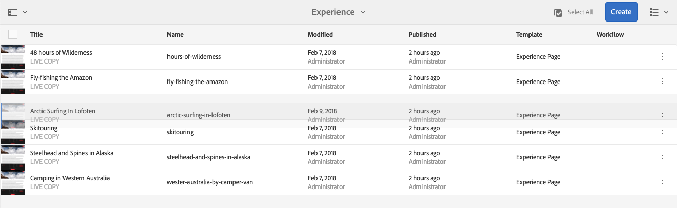The image size is (677, 208).
Task: Sort by the Modified column header
Action: pos(320,35)
